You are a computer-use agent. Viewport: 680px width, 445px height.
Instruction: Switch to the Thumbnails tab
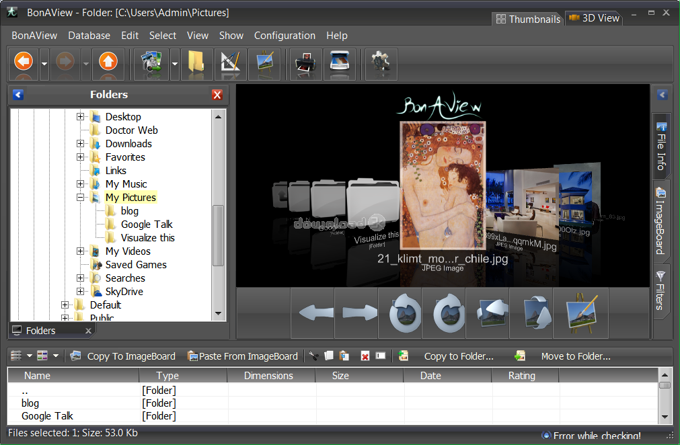click(x=528, y=19)
